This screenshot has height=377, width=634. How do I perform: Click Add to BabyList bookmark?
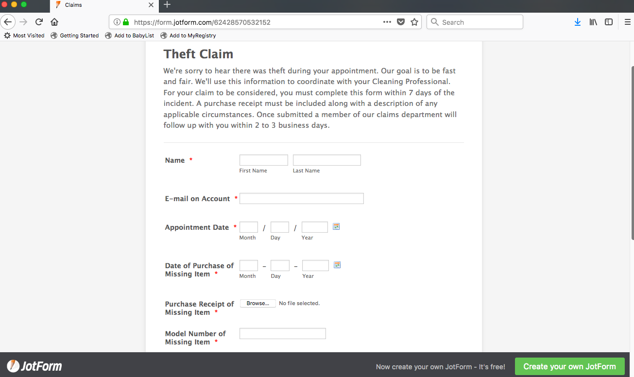[130, 35]
